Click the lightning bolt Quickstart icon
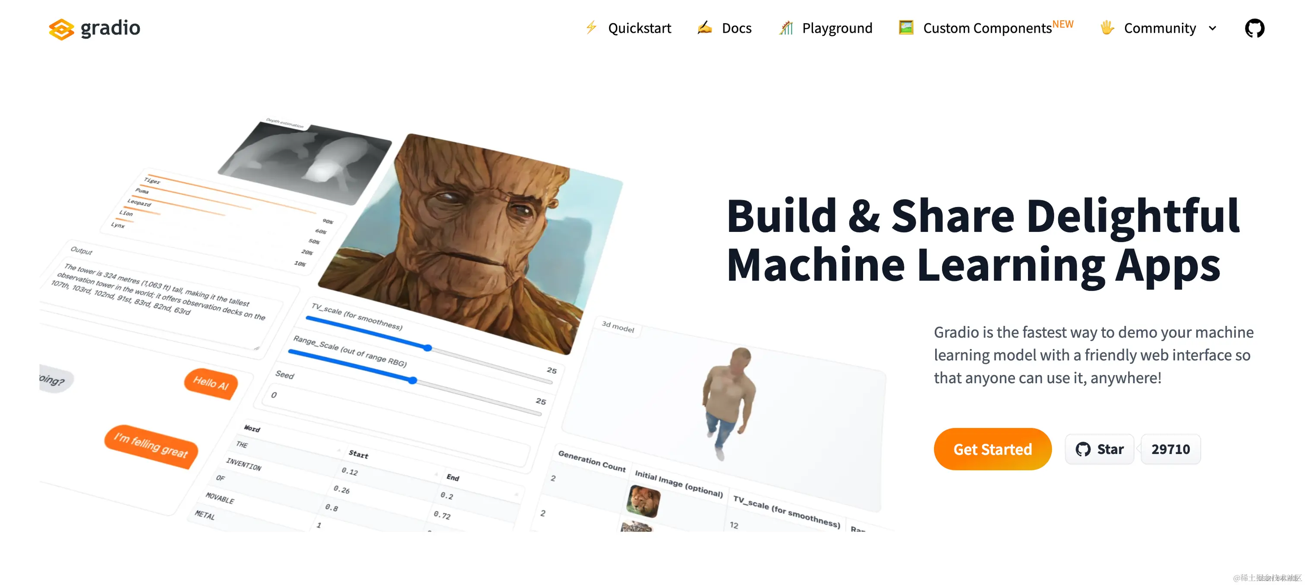Screen dimensions: 1305x585 point(591,27)
